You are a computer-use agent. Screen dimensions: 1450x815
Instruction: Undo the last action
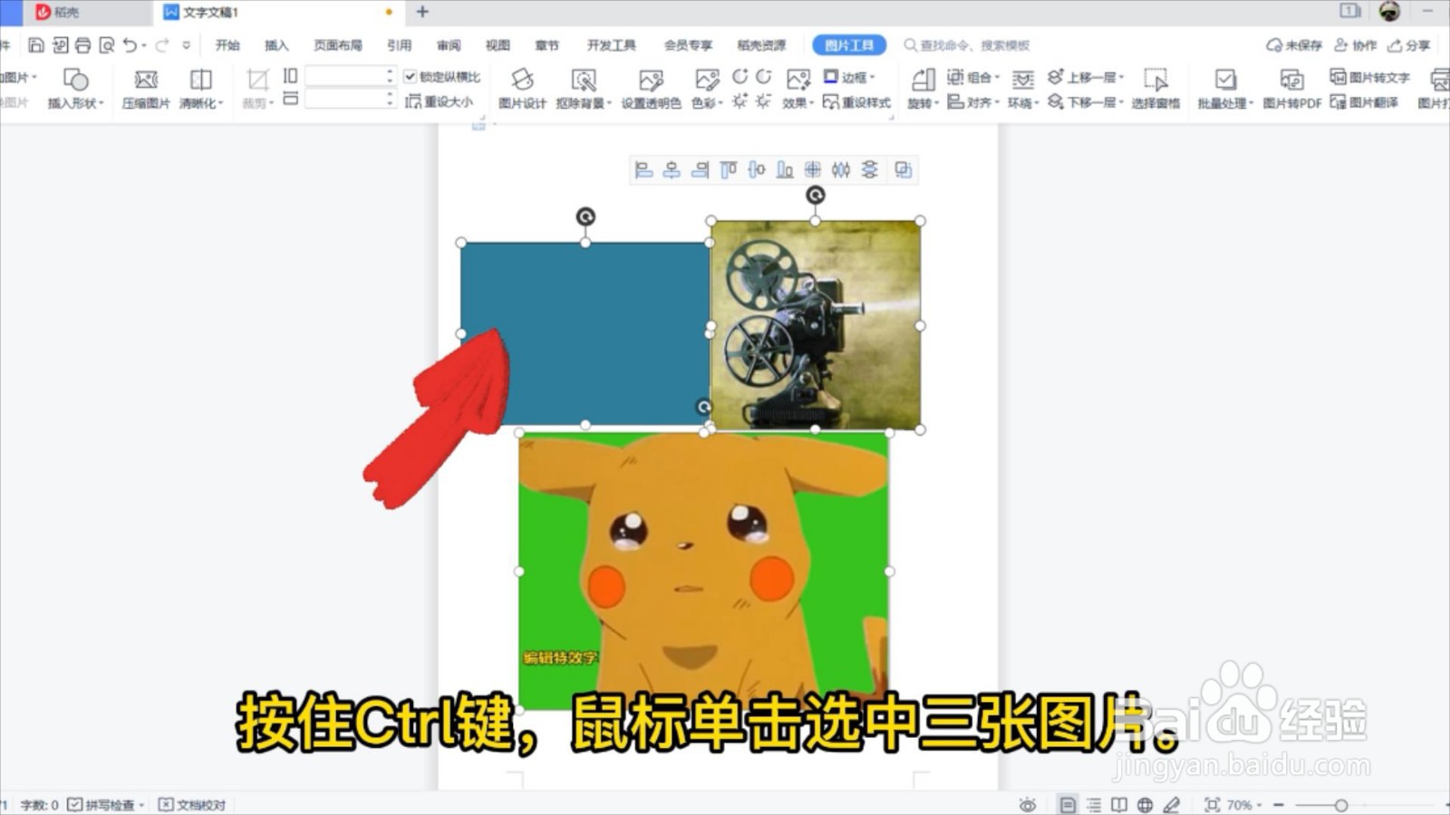(130, 45)
